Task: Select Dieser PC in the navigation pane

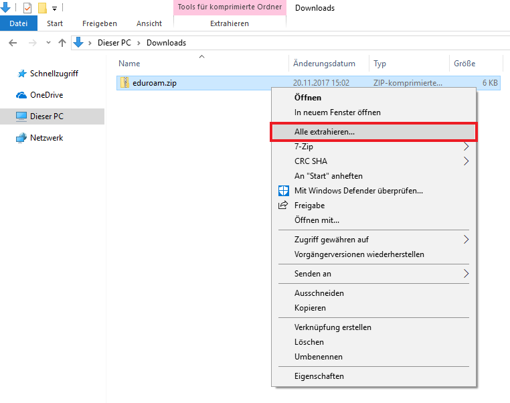Action: tap(46, 116)
